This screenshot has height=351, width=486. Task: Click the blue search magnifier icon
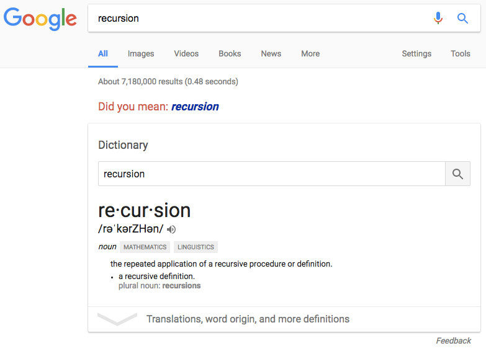[x=462, y=18]
